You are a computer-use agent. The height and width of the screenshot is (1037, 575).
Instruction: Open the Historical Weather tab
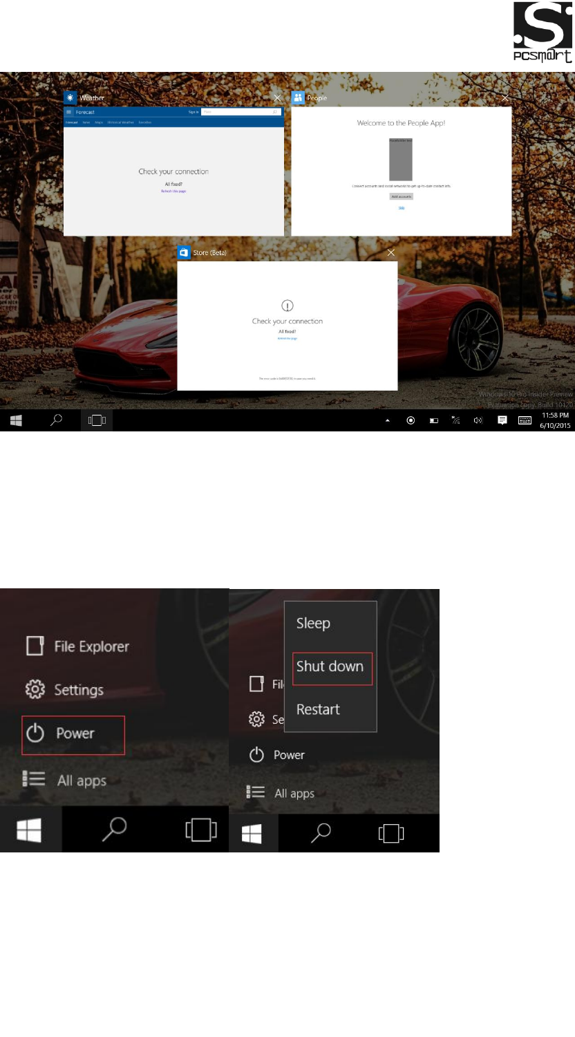pos(121,122)
